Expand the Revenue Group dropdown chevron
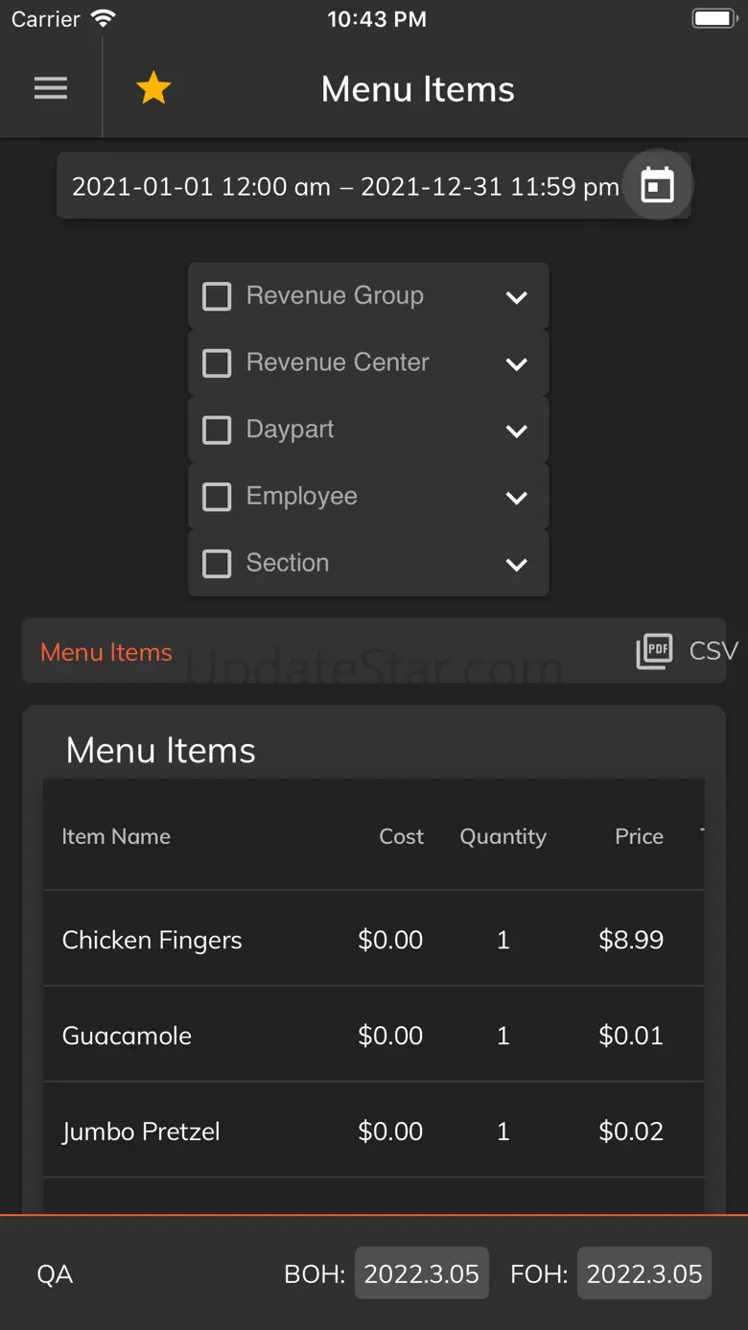The height and width of the screenshot is (1330, 748). pos(516,297)
